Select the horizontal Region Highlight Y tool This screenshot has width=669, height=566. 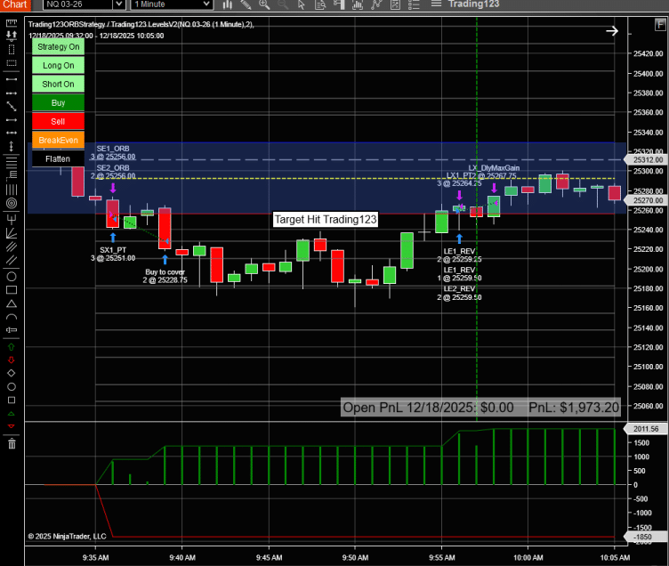(12, 63)
